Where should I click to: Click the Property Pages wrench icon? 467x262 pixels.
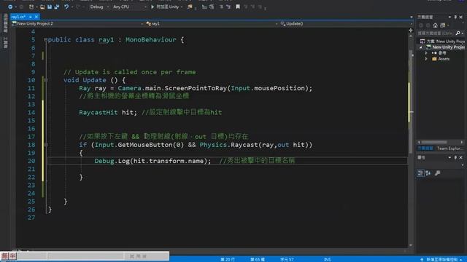(437, 173)
